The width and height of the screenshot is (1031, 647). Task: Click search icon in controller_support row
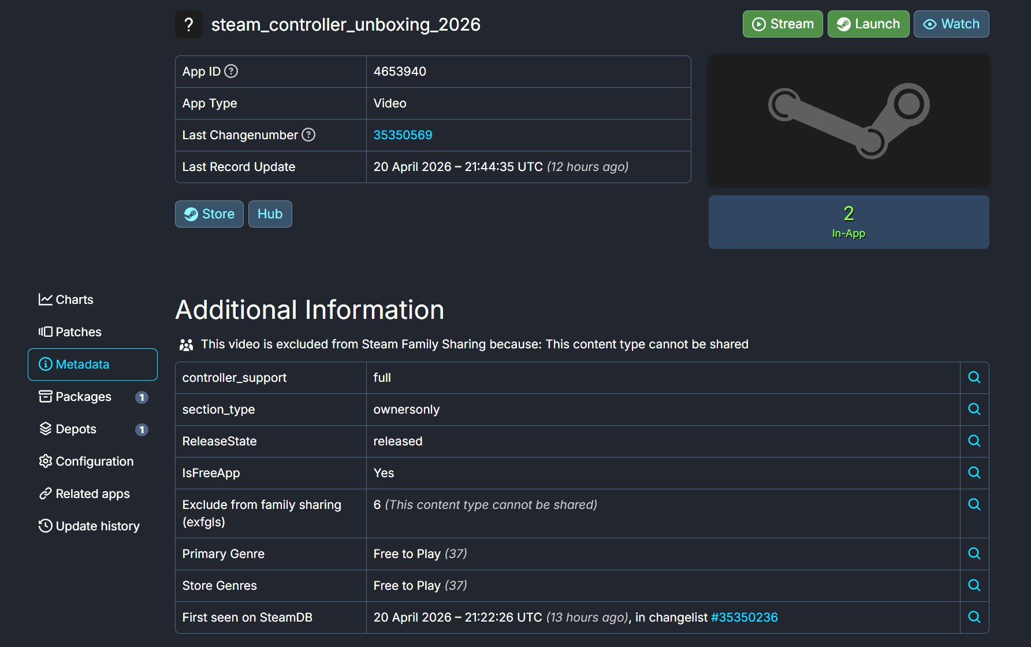(974, 377)
